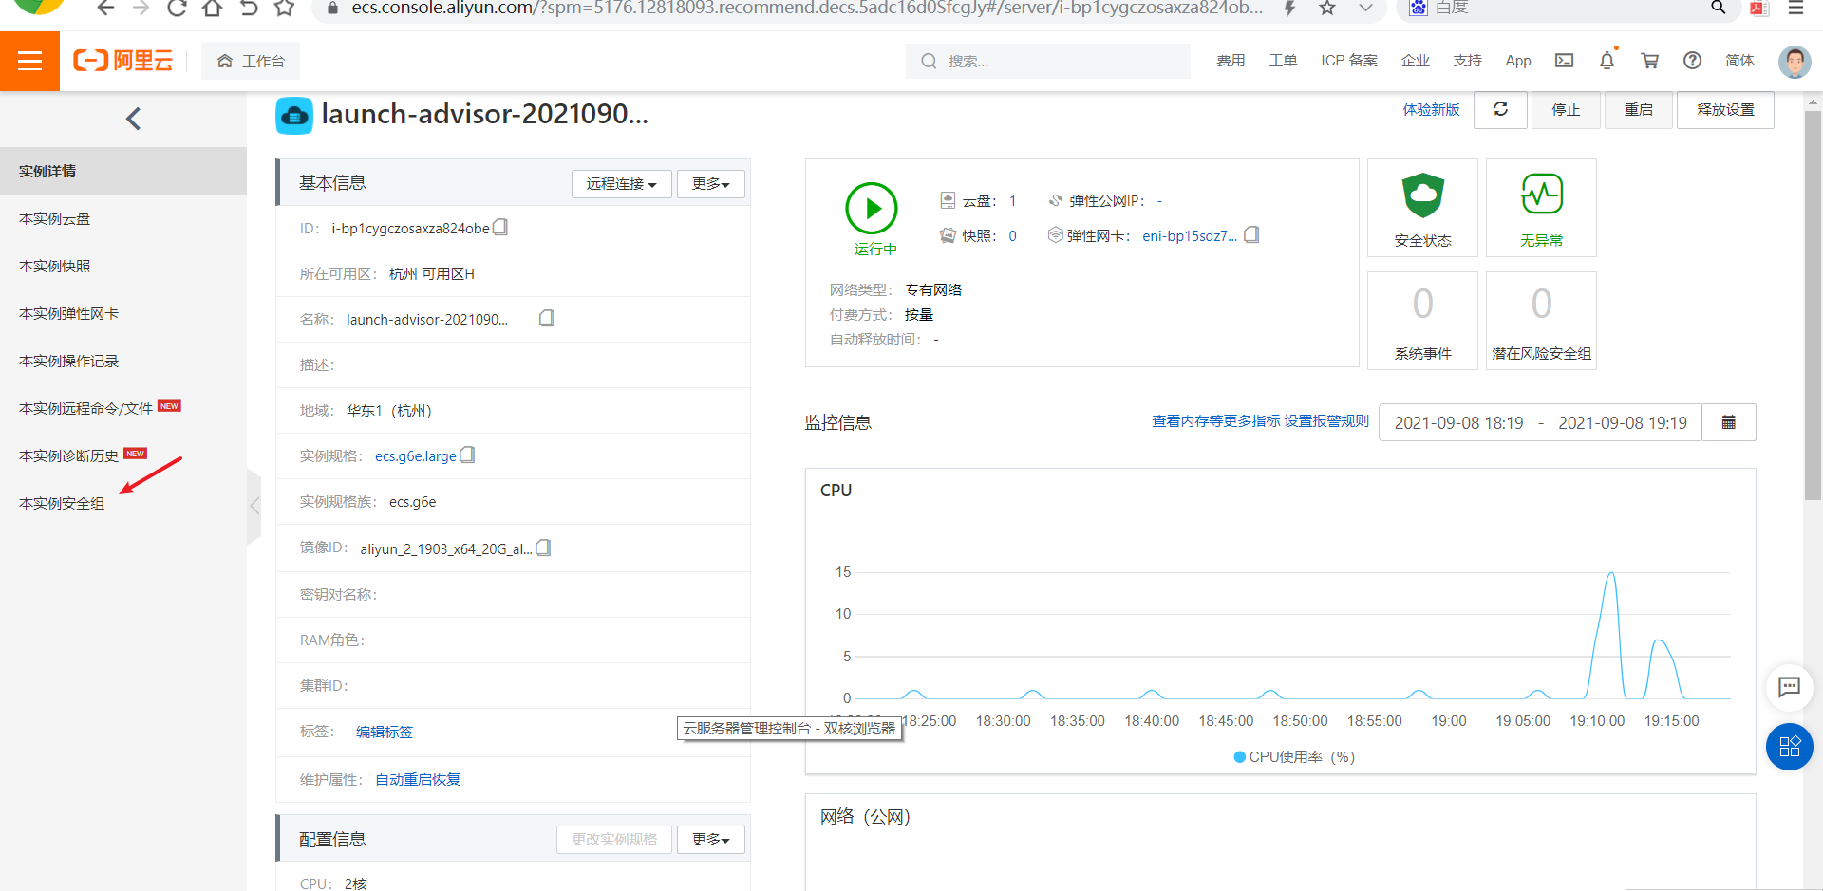Open the Cloud Shell terminal icon
1823x891 pixels.
pyautogui.click(x=1564, y=61)
